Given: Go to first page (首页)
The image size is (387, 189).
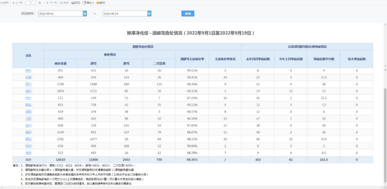Looking at the screenshot, I should coord(5,3).
